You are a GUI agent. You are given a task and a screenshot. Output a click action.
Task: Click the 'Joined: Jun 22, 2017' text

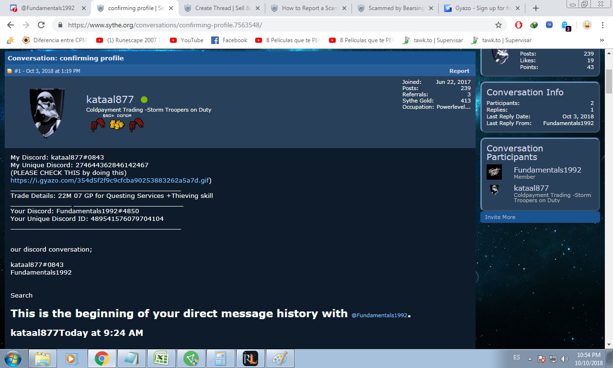(x=436, y=82)
